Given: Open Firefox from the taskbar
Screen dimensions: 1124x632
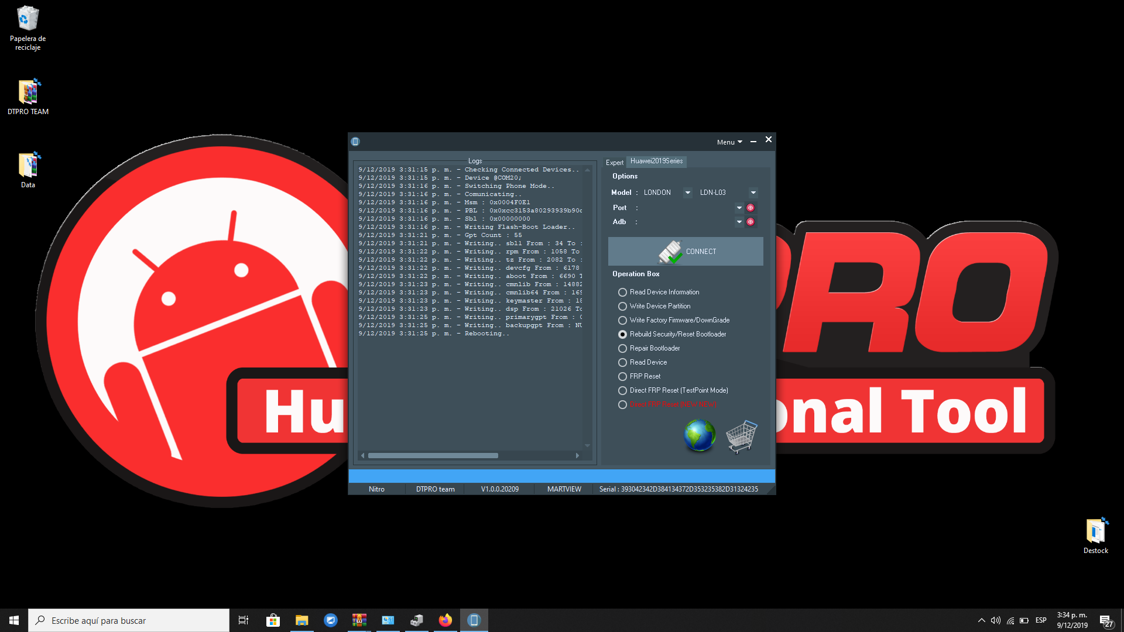Looking at the screenshot, I should click(446, 620).
